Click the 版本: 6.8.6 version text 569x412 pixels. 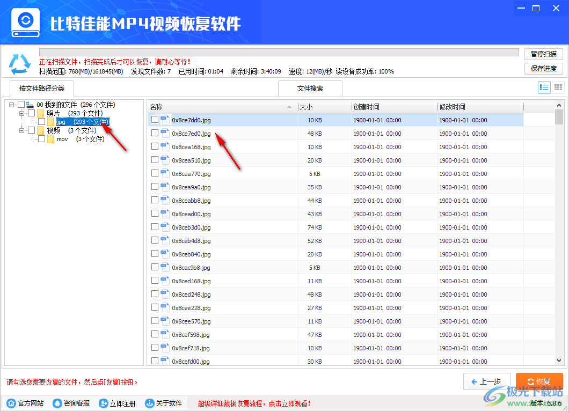(546, 403)
